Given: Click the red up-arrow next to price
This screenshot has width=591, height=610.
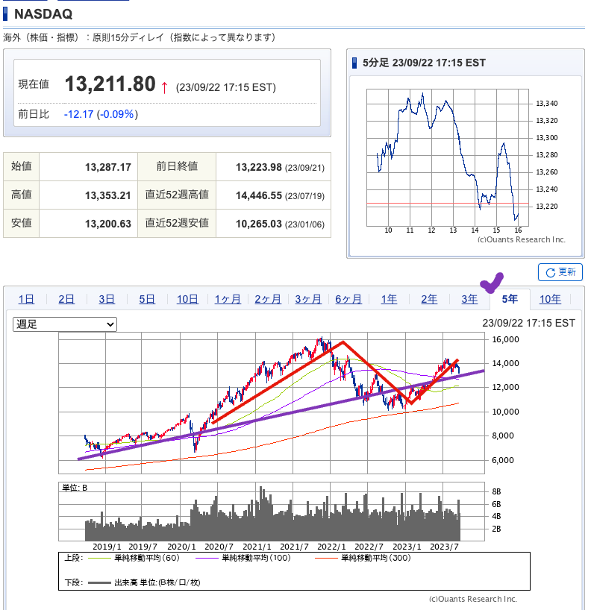Looking at the screenshot, I should coord(164,87).
